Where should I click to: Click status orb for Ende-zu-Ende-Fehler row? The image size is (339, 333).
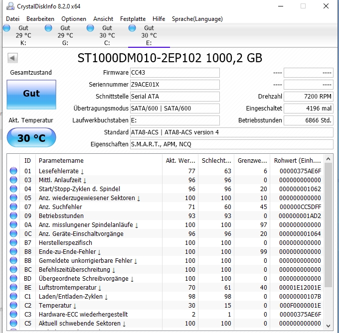point(13,251)
